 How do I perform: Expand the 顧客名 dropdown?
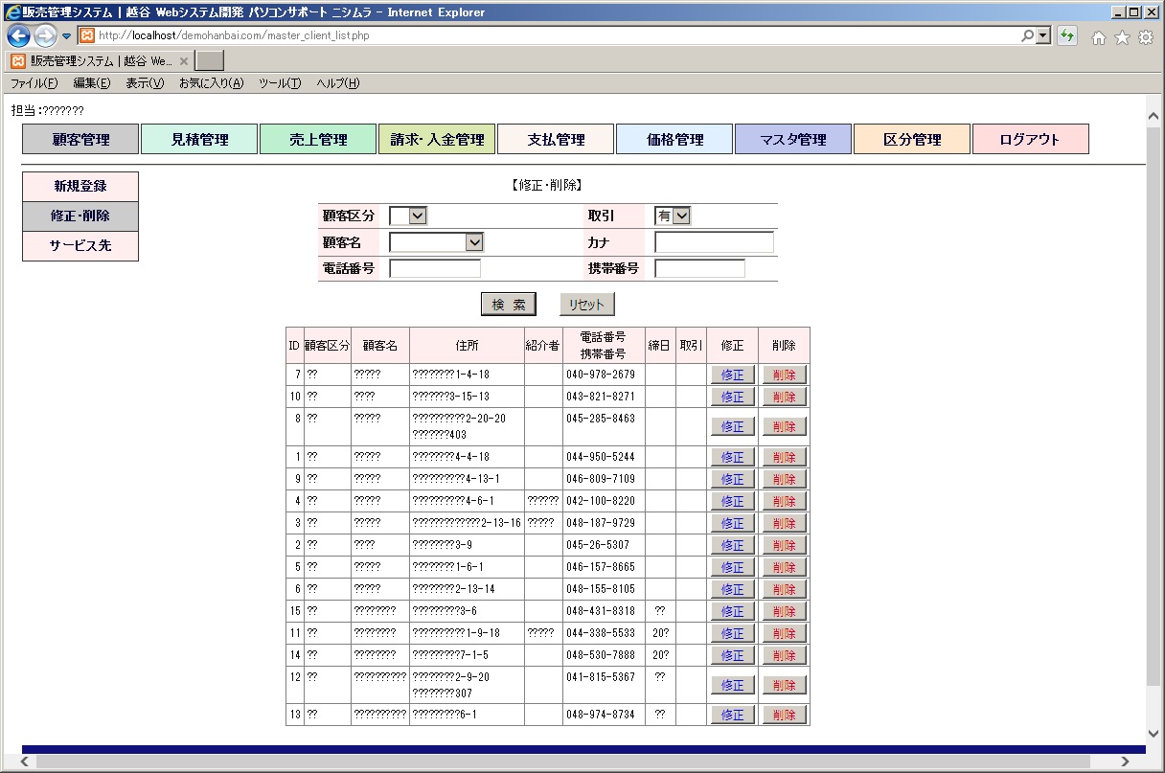[x=437, y=242]
